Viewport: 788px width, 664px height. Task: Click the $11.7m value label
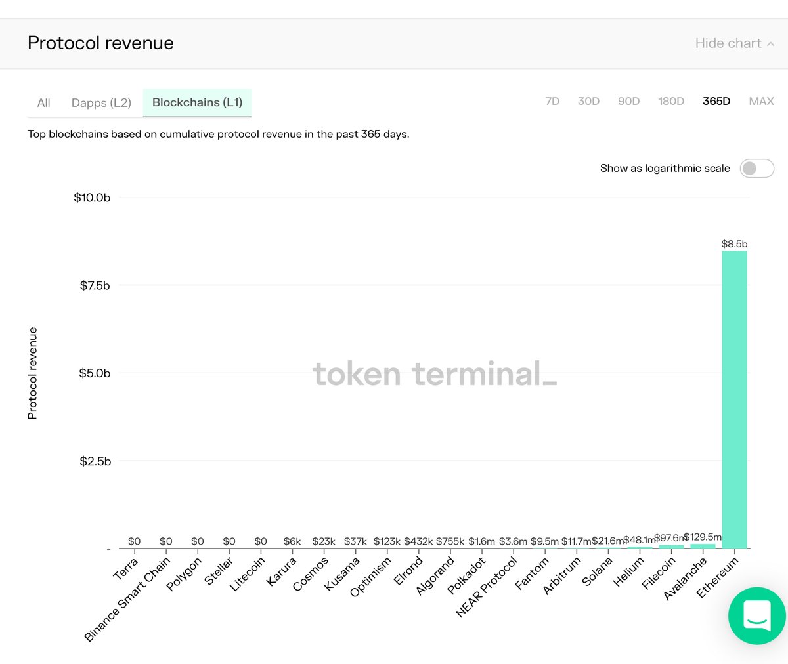576,541
